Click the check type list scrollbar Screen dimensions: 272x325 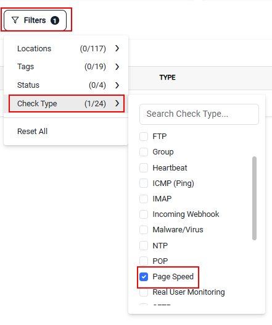pos(254,198)
